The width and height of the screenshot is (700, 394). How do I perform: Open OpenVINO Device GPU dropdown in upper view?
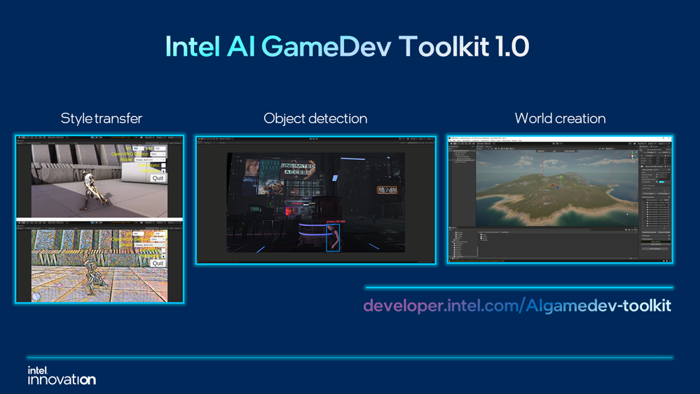(158, 154)
